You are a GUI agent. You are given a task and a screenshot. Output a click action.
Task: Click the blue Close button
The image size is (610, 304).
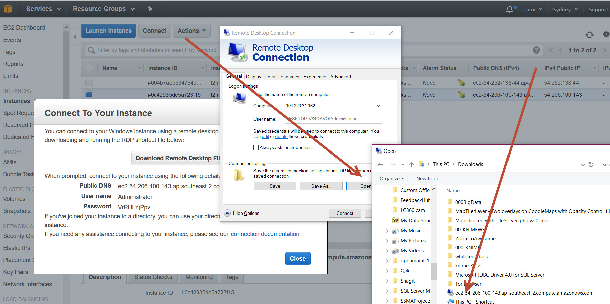coord(297,259)
